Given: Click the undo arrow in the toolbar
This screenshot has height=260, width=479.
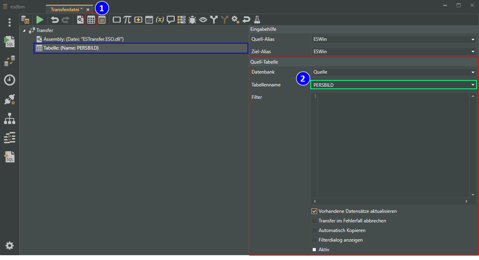Looking at the screenshot, I should pyautogui.click(x=54, y=19).
